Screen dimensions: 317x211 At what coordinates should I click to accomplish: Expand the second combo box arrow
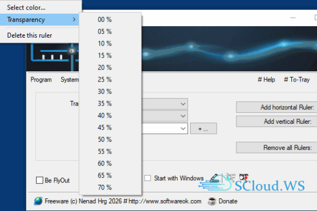183,116
